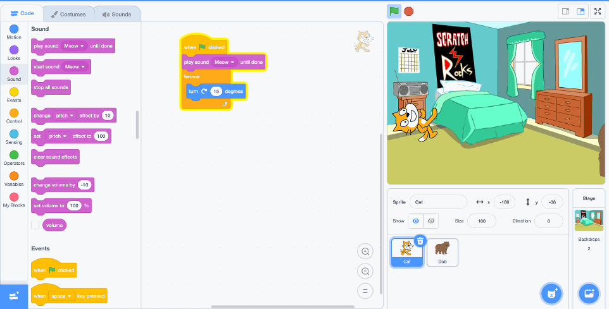Hide the sprite with crossed-eye icon
The image size is (609, 309).
click(431, 221)
